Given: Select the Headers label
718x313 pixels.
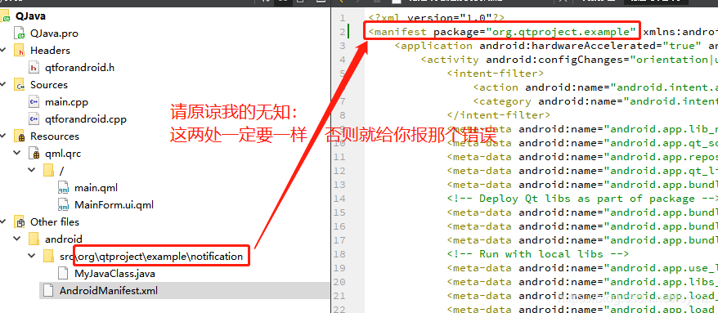Looking at the screenshot, I should click(50, 51).
